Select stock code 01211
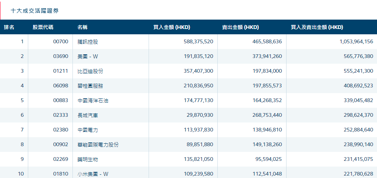This screenshot has width=377, height=178. pyautogui.click(x=61, y=71)
